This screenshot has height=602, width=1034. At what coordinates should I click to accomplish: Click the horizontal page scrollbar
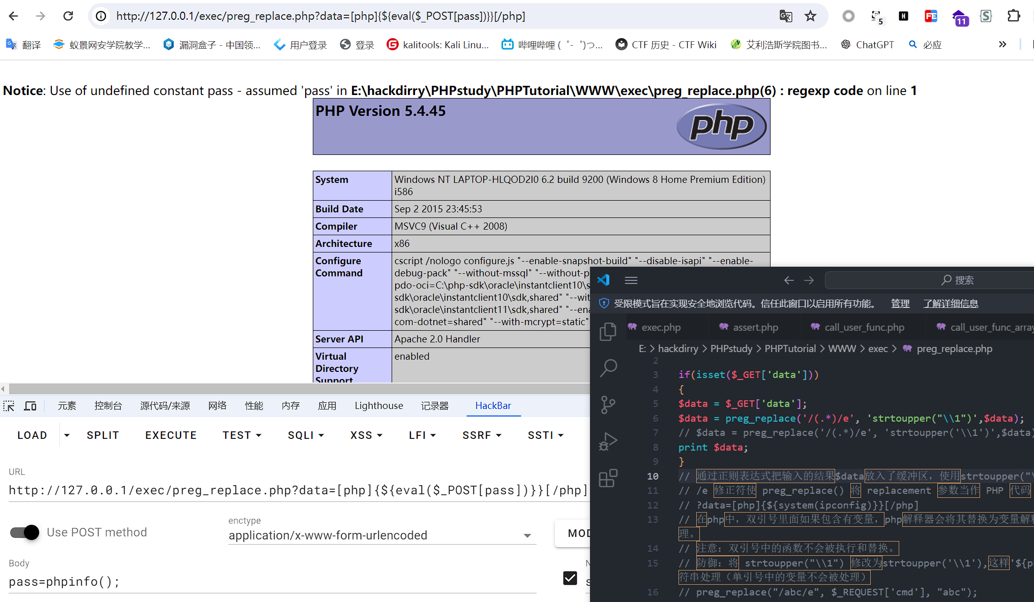point(299,389)
